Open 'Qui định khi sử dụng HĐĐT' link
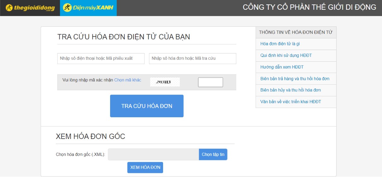 (x=286, y=56)
